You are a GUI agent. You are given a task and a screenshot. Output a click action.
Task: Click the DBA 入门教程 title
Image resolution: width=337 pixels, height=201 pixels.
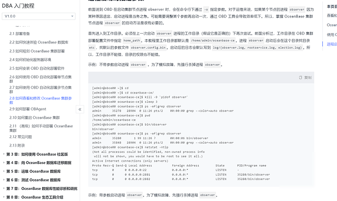(x=18, y=6)
